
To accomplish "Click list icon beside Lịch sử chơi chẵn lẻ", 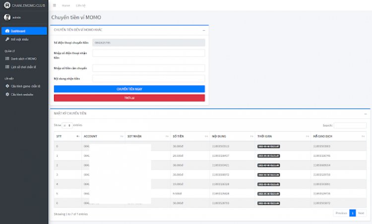I will [x=7, y=67].
